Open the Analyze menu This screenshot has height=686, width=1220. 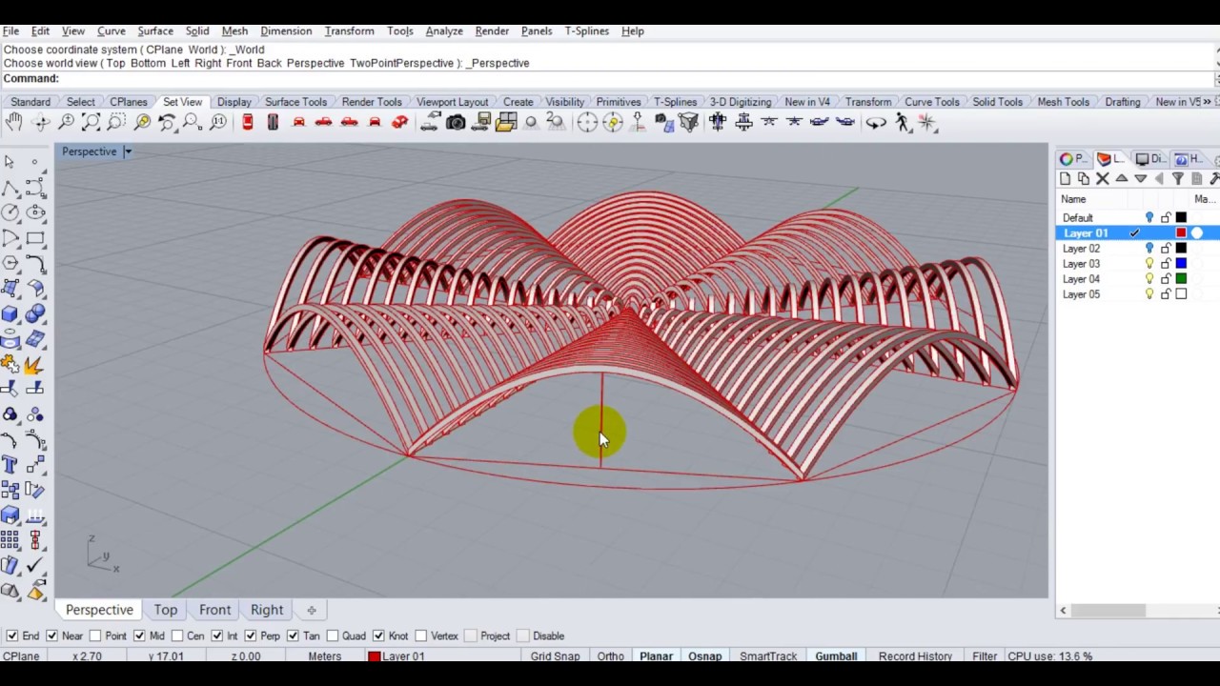(444, 30)
